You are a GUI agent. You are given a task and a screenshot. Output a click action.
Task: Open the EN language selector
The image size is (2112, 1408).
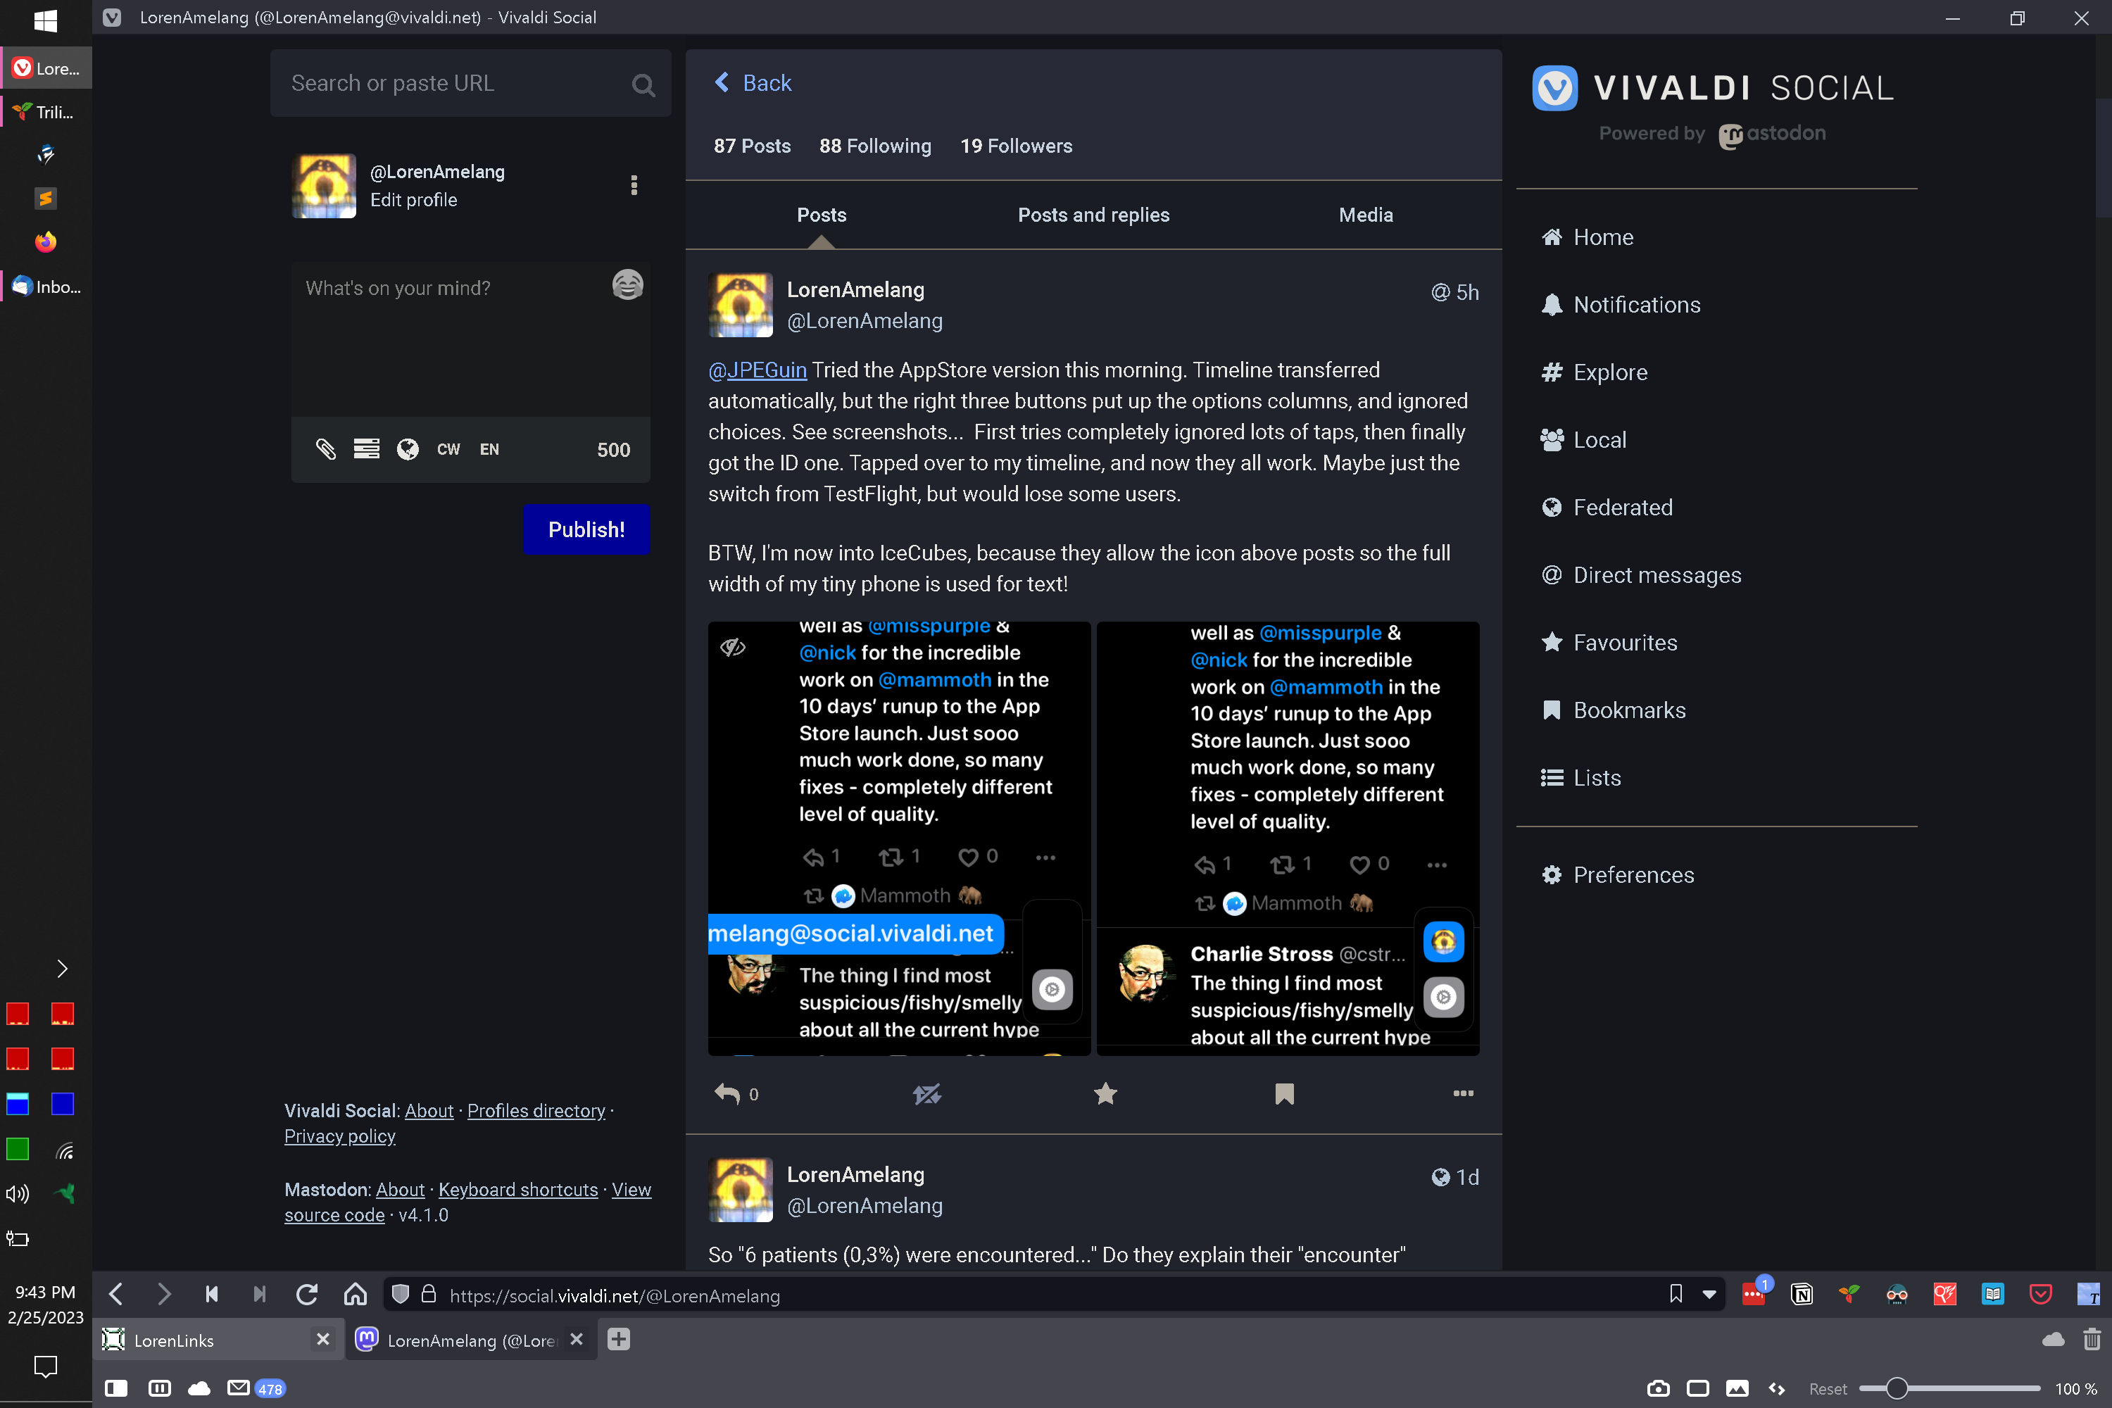point(489,449)
